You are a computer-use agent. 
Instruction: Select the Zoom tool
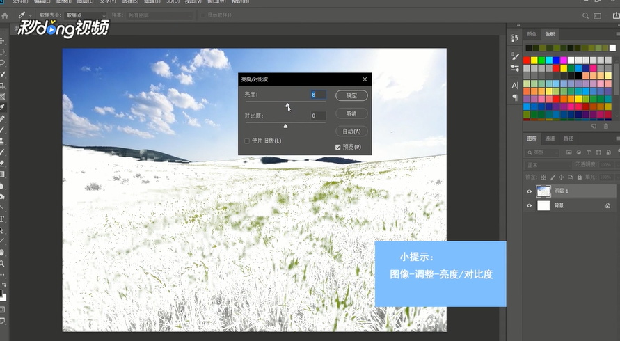[2, 263]
